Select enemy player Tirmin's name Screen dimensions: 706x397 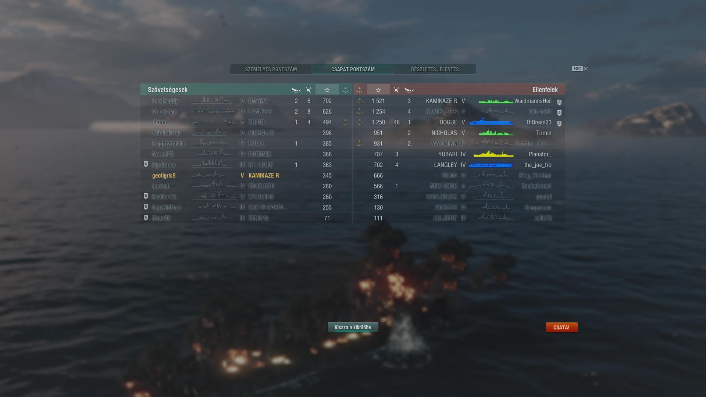(543, 133)
